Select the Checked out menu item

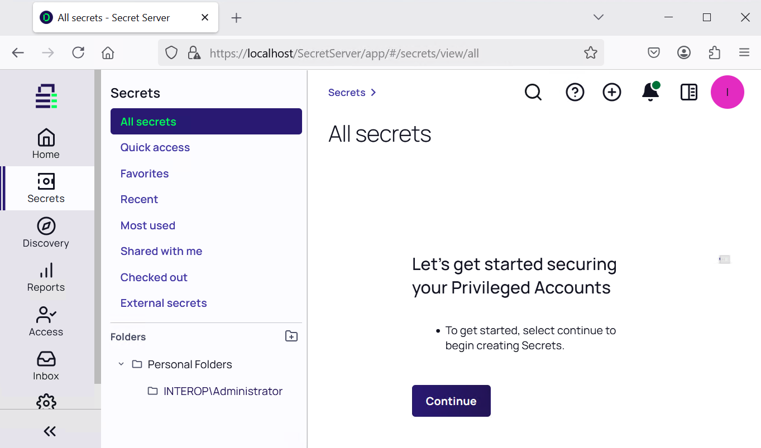click(154, 277)
